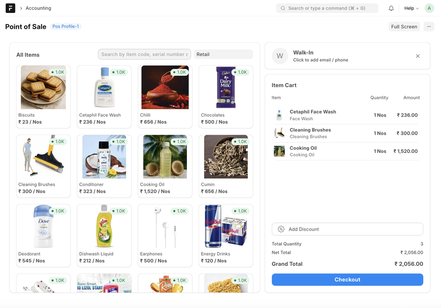Click the Cooking Oil cart item image
The height and width of the screenshot is (308, 441).
click(x=280, y=151)
